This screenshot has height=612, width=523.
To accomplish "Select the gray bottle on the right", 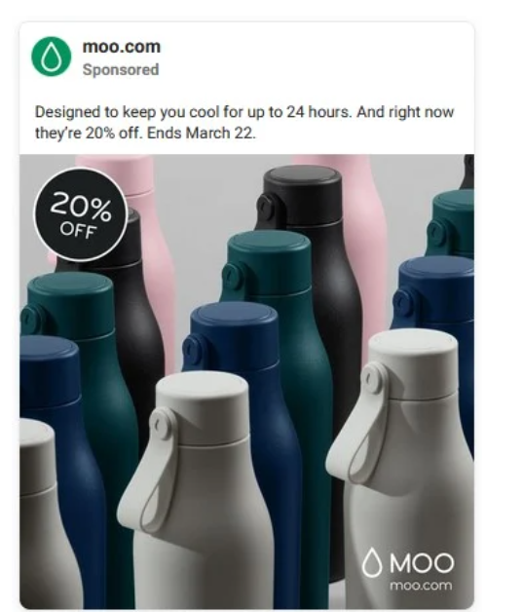I will (405, 469).
